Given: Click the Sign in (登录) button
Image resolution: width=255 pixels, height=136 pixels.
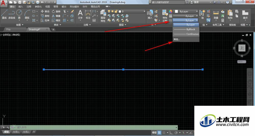Looking at the screenshot, I should tap(195, 2).
